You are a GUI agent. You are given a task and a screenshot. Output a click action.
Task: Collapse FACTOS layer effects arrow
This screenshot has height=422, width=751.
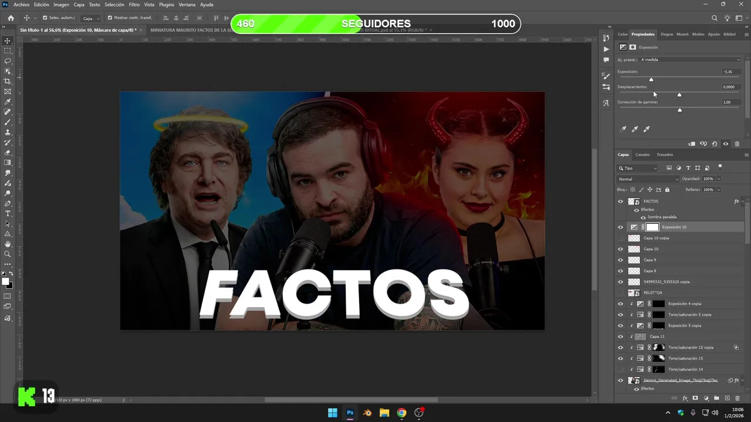pyautogui.click(x=743, y=201)
